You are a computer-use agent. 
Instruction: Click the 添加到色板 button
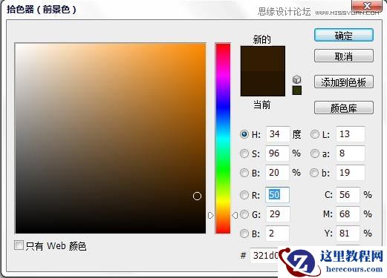(344, 82)
